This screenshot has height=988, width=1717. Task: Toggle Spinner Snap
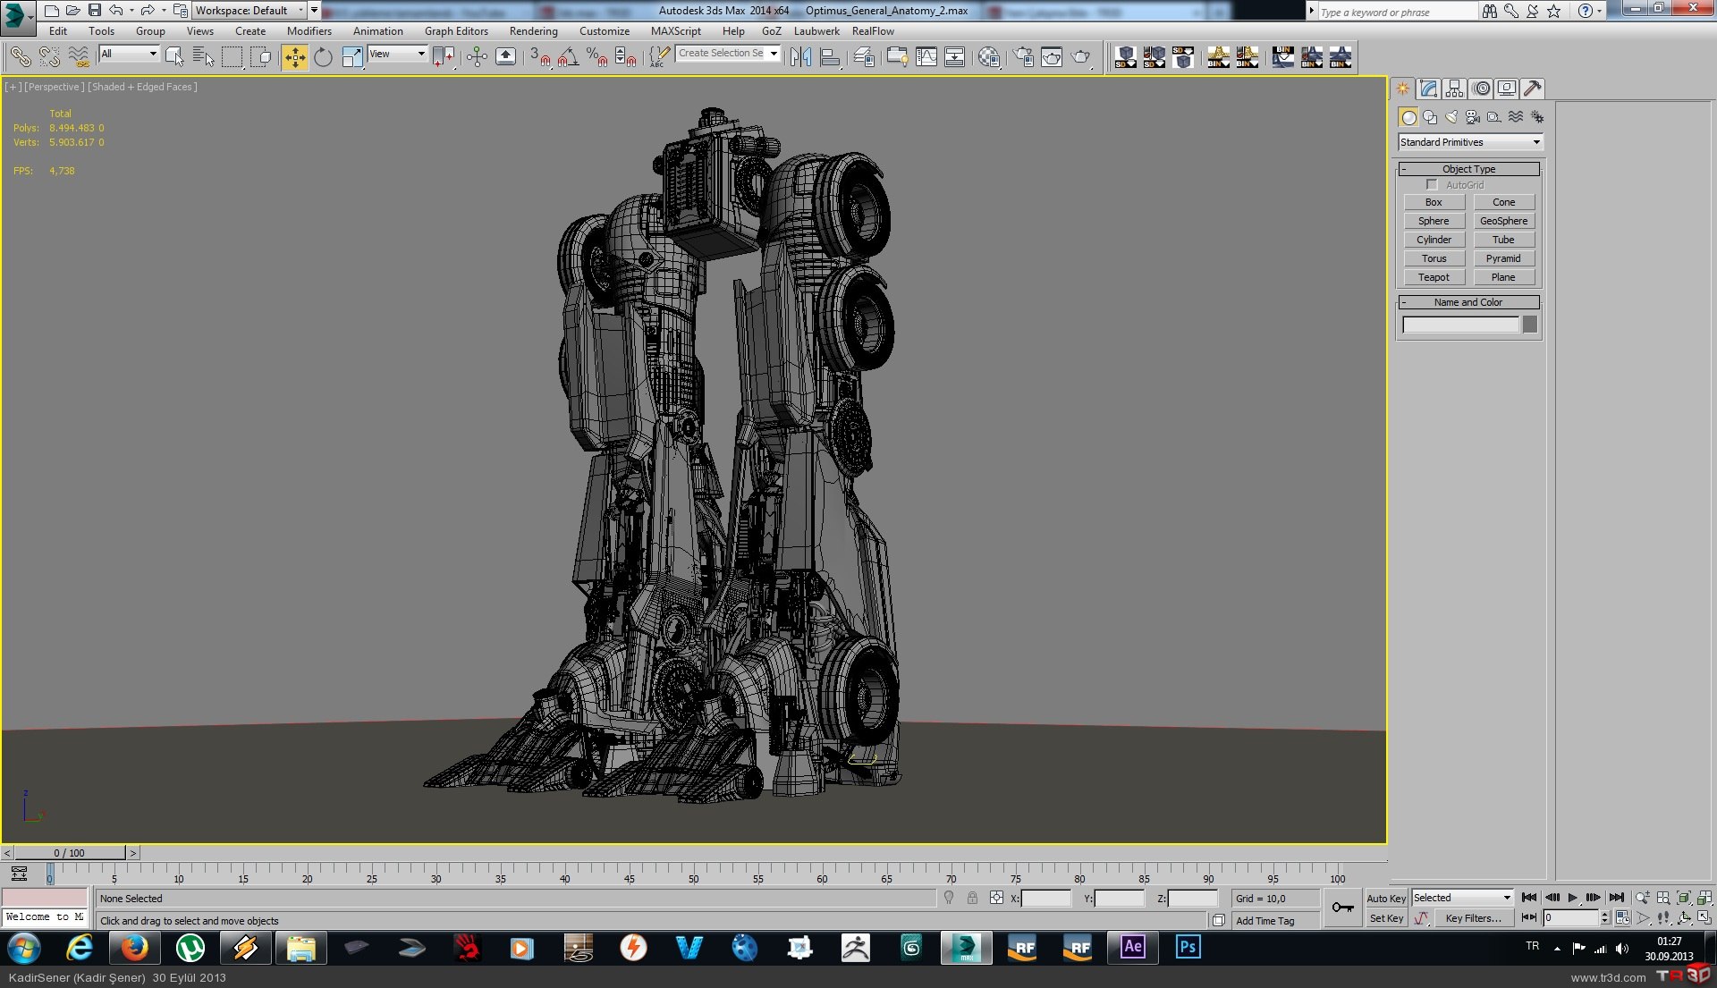pyautogui.click(x=626, y=57)
